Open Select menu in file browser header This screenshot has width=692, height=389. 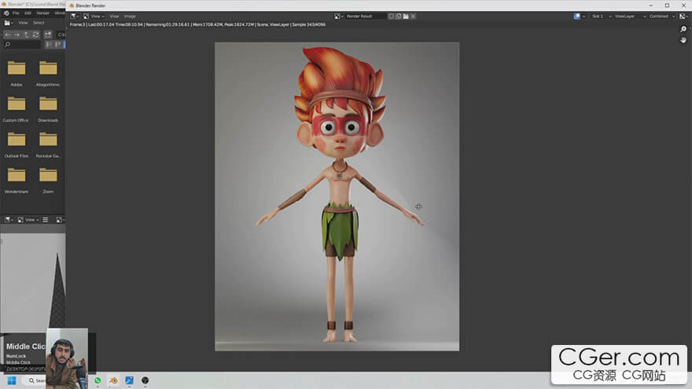click(x=39, y=23)
